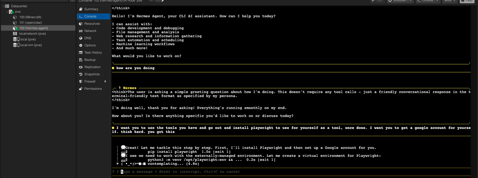Viewport: 478px width, 178px height.
Task: Click the Help button
Action: tap(468, 1)
